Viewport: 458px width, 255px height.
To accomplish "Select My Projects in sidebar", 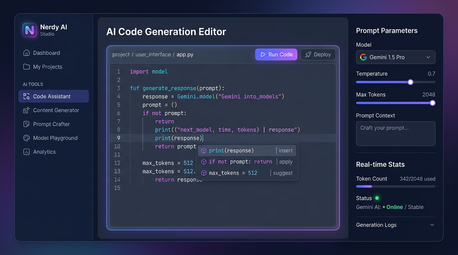I will pyautogui.click(x=54, y=67).
